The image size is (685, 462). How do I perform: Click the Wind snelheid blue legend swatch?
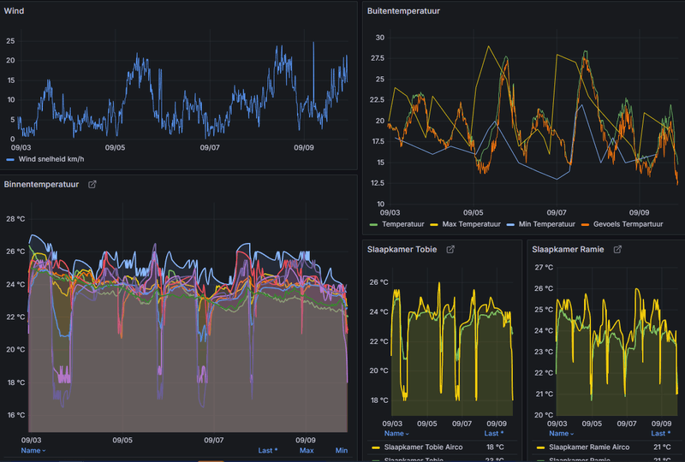(x=10, y=159)
